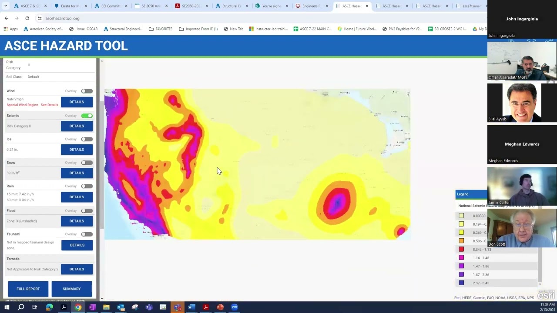The image size is (557, 313).
Task: Enable the Wind overlay toggle
Action: 87,91
